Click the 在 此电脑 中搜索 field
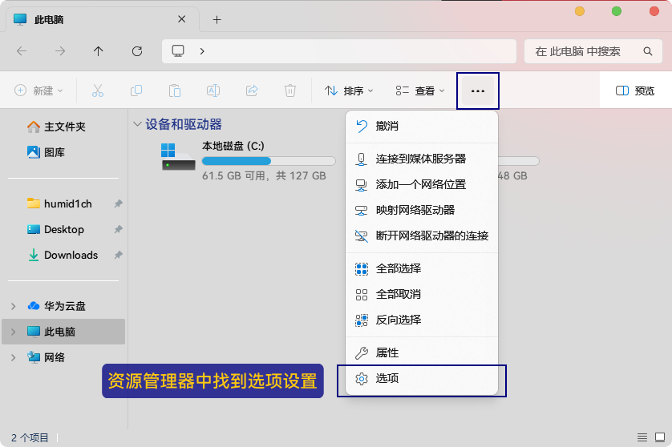 tap(593, 51)
